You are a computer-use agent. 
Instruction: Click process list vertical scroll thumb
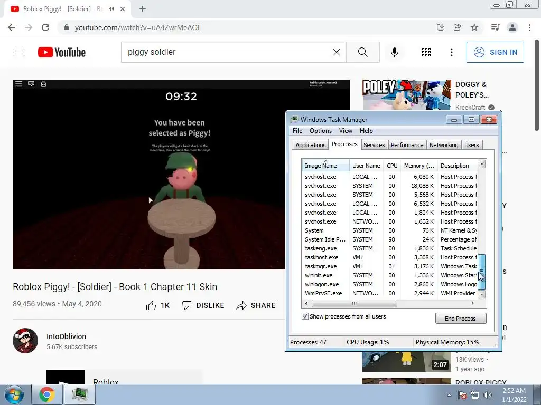482,272
